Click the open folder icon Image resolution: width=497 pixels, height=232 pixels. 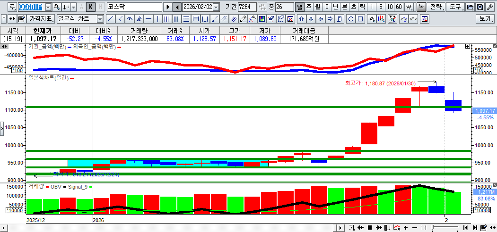(x=470, y=7)
